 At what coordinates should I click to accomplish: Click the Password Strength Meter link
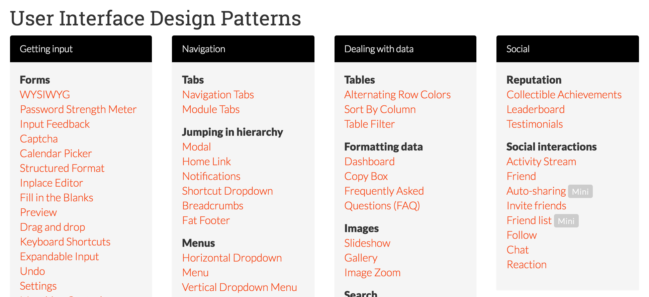point(78,109)
